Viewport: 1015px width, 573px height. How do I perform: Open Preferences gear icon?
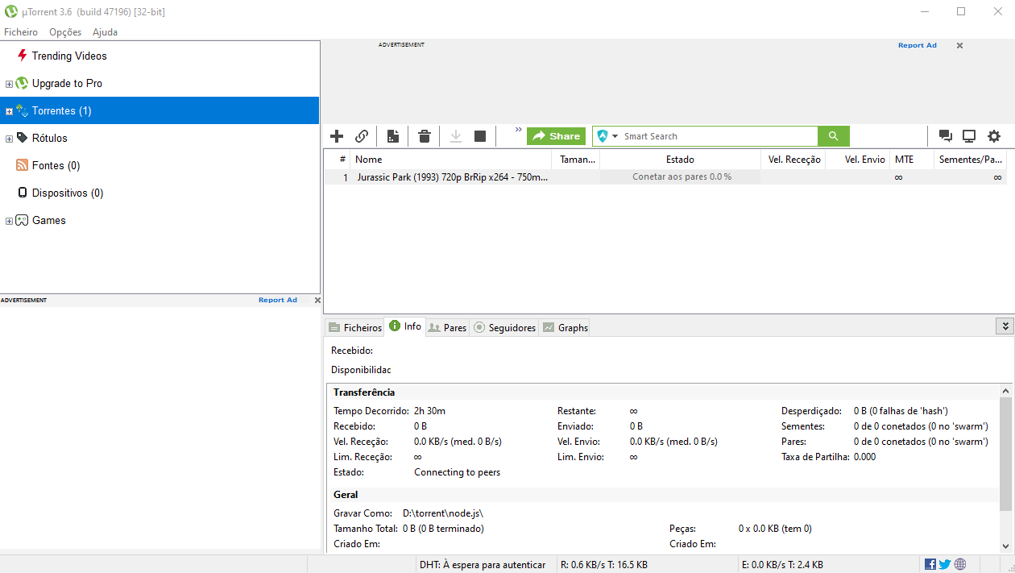point(994,136)
